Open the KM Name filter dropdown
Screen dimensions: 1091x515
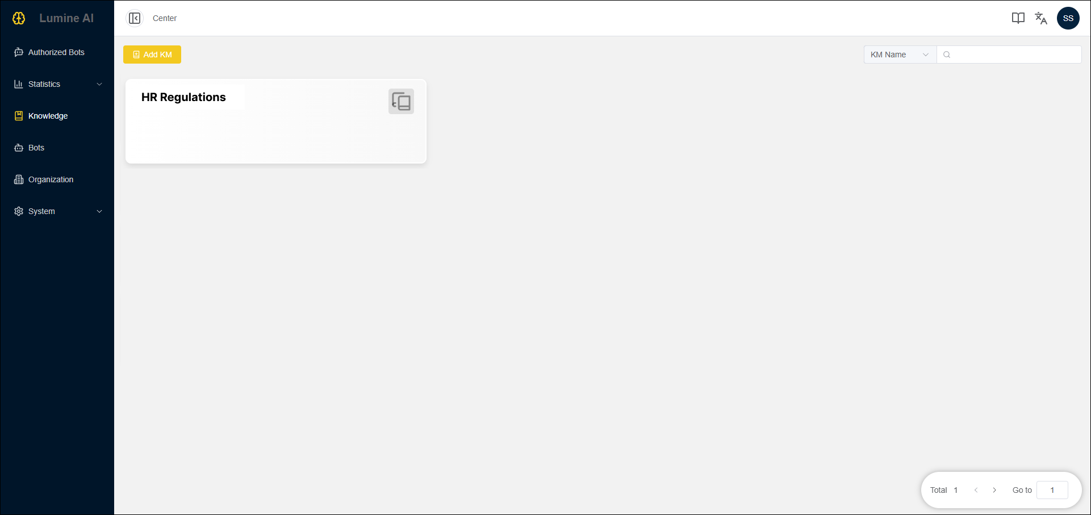900,55
